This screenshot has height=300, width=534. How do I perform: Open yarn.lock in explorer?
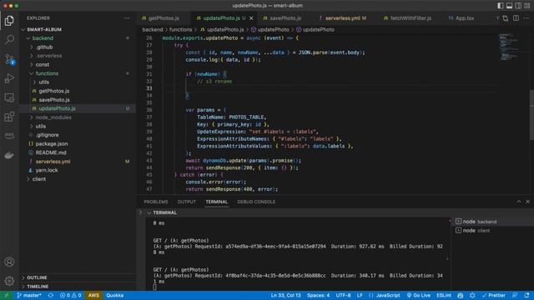[78, 170]
